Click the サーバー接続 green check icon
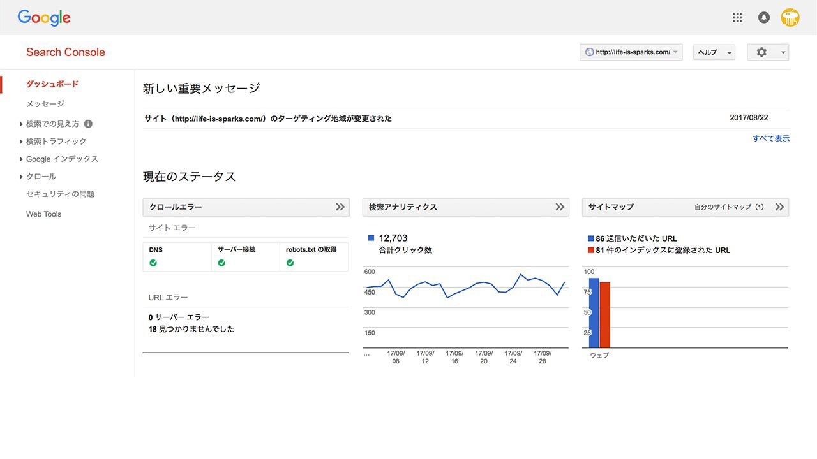Screen dimensions: 817x459 pos(221,263)
